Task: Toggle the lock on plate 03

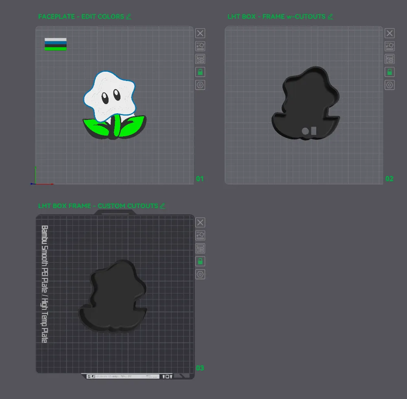Action: tap(200, 261)
